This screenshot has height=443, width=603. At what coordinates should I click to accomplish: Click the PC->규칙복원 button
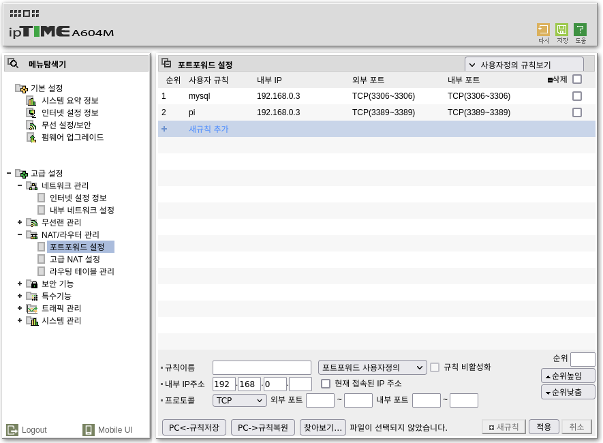[x=262, y=427]
